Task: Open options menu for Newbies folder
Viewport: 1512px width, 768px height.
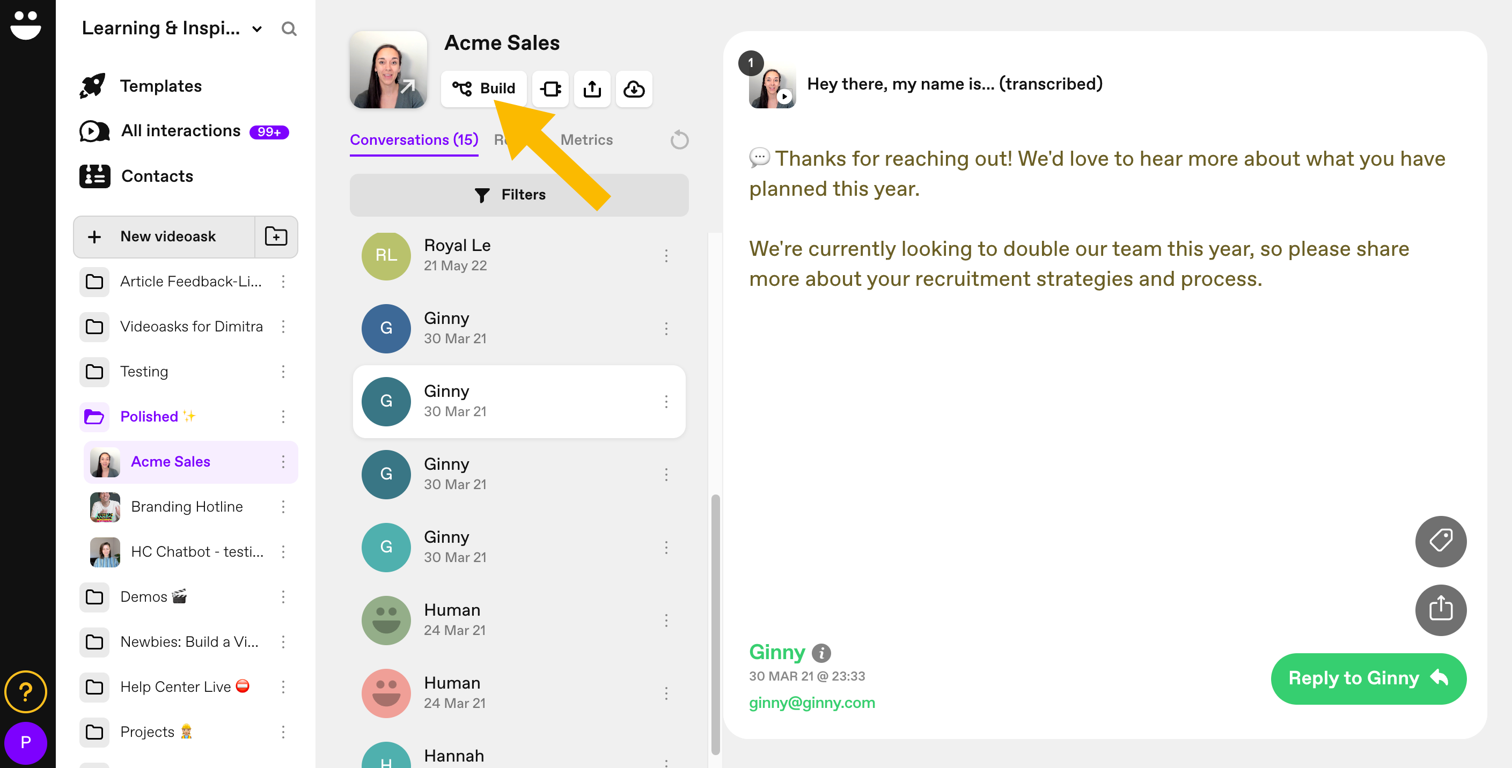Action: [x=283, y=643]
